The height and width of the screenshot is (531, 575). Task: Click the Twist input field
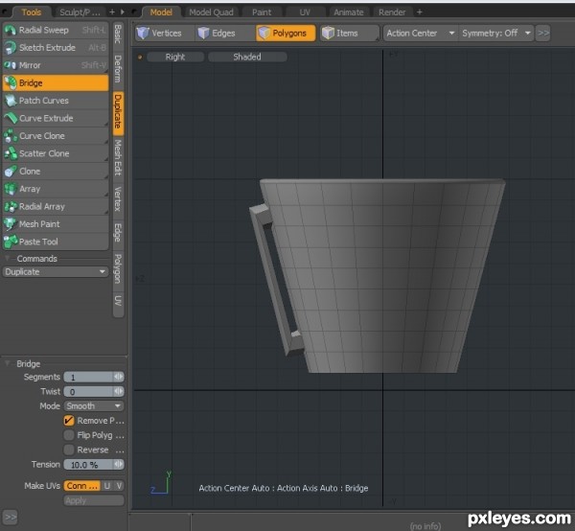click(88, 391)
